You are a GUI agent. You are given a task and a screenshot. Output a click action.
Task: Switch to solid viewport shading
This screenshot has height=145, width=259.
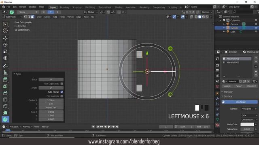[200, 17]
